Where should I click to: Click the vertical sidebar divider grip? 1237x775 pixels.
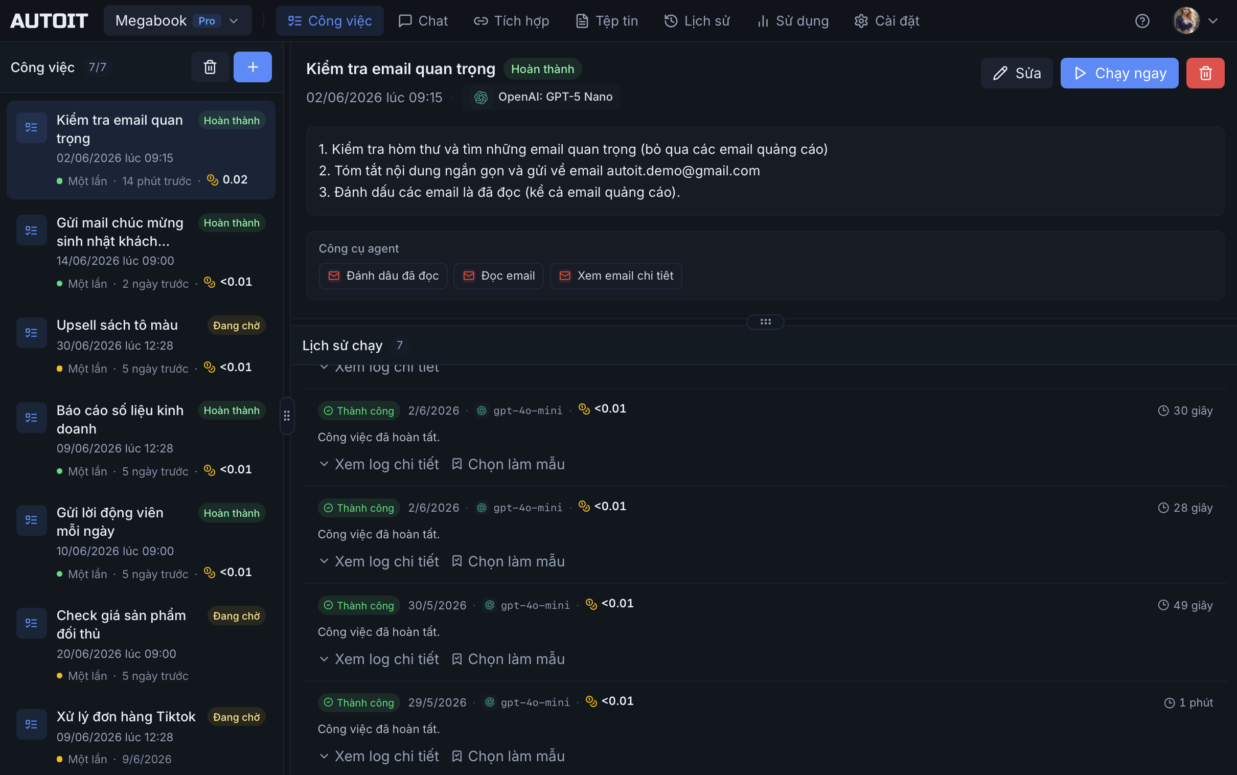click(286, 416)
